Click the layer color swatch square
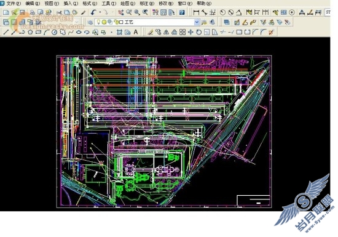This screenshot has width=338, height=237. (x=121, y=22)
